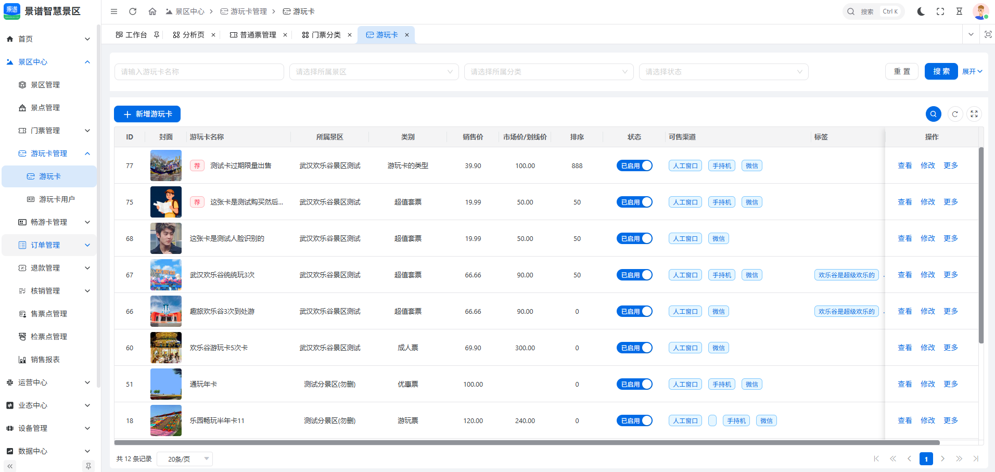Pin the sidebar with the bottom pin icon
Viewport: 995px width, 472px height.
pyautogui.click(x=88, y=466)
